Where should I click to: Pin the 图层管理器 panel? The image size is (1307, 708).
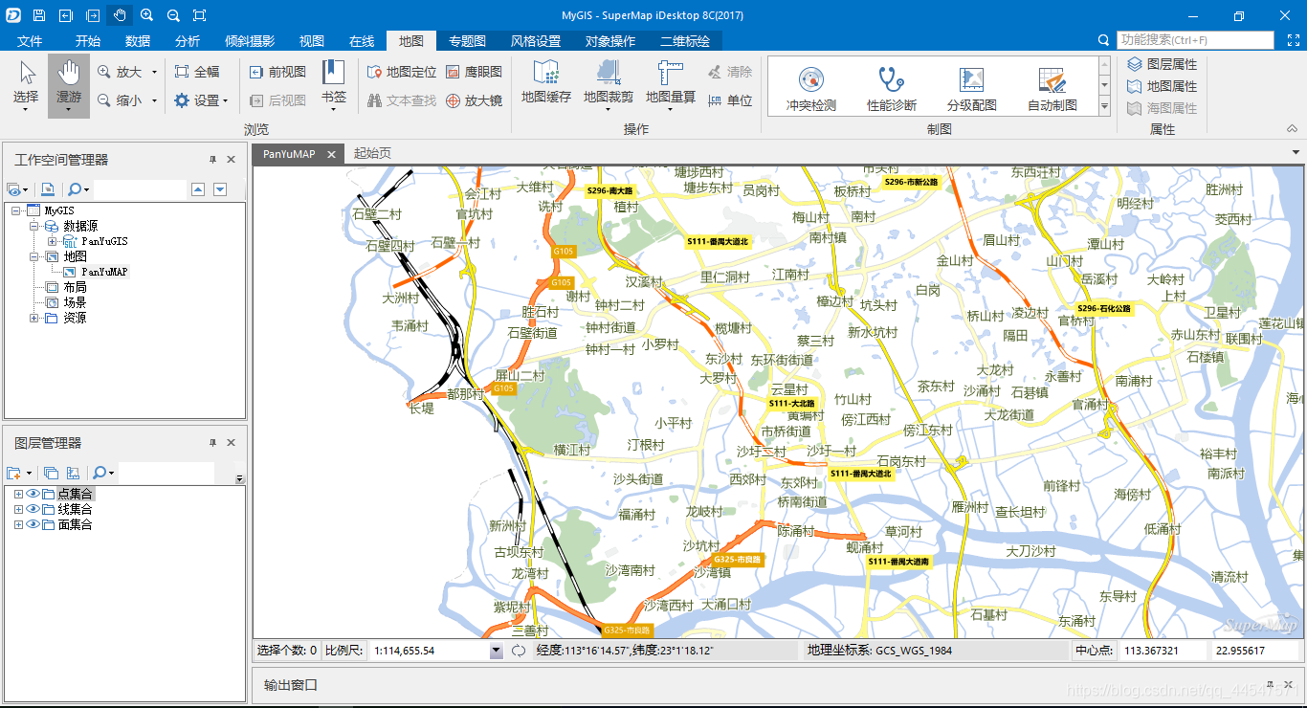[x=213, y=443]
